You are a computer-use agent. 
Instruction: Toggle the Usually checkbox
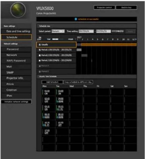click(x=40, y=45)
